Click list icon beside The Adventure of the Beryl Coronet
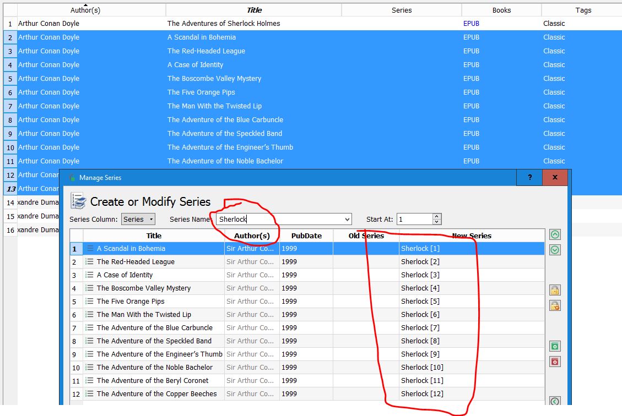The image size is (622, 416). point(90,380)
